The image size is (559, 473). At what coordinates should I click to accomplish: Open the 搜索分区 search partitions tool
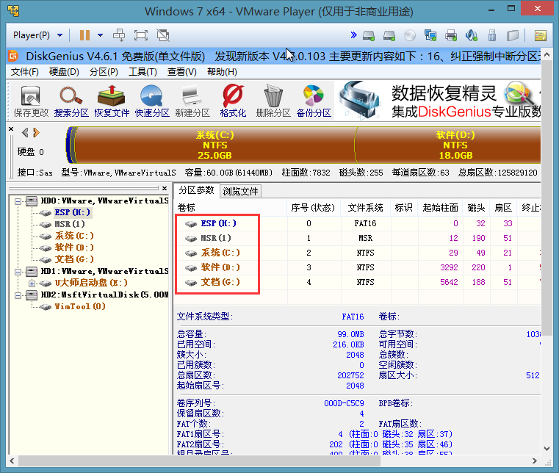[x=71, y=101]
